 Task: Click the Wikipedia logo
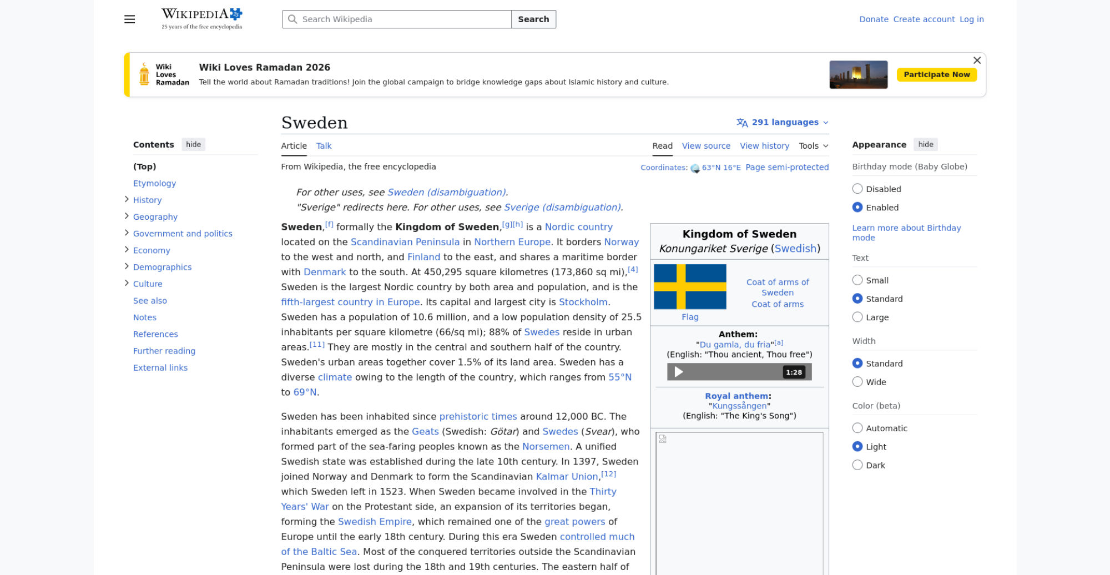[x=201, y=19]
